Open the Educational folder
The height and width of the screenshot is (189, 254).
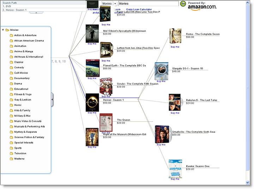pyautogui.click(x=19, y=89)
